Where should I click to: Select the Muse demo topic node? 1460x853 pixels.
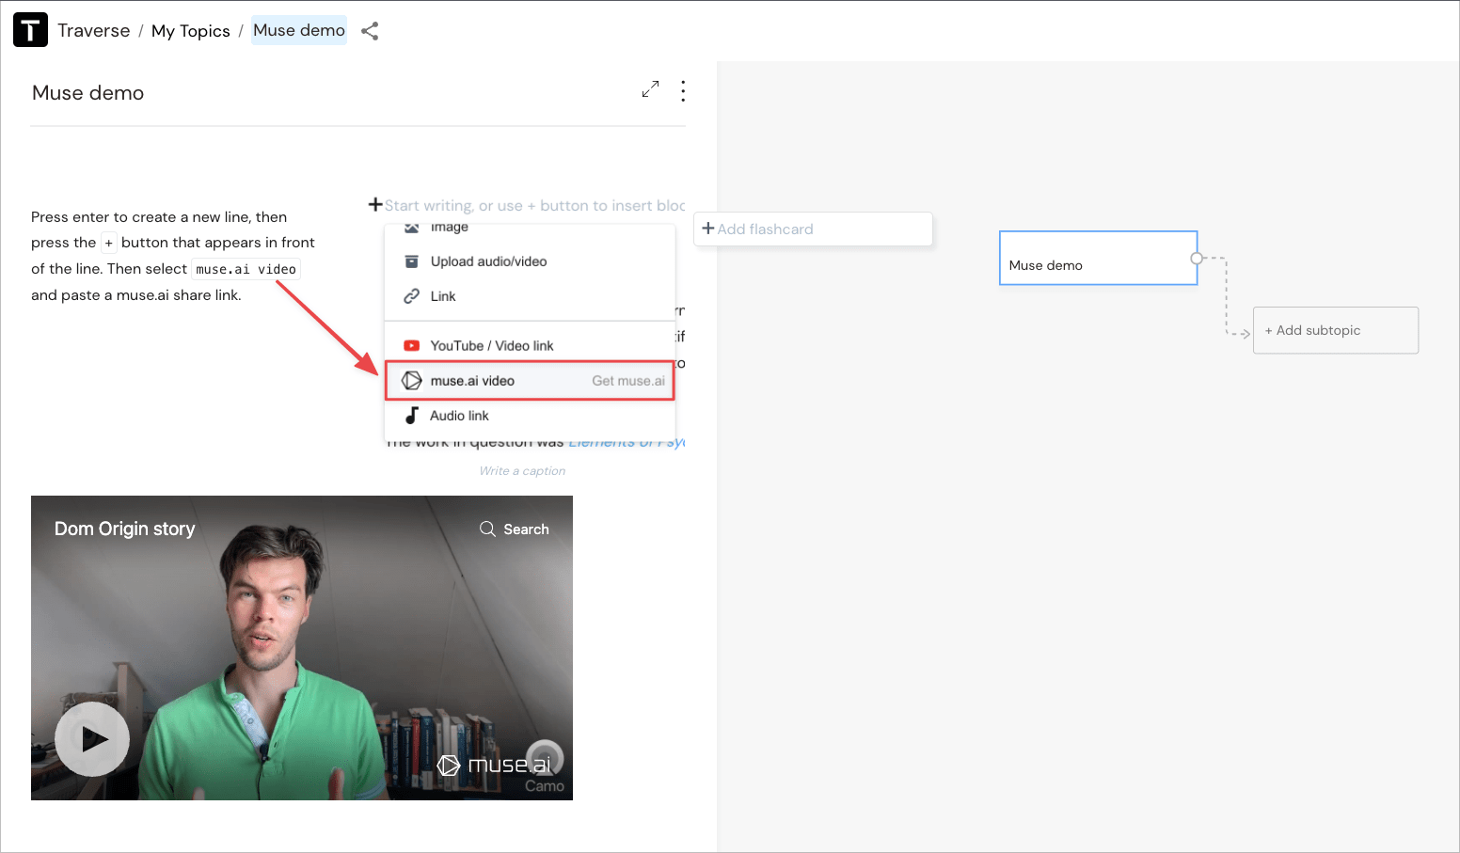(1097, 259)
